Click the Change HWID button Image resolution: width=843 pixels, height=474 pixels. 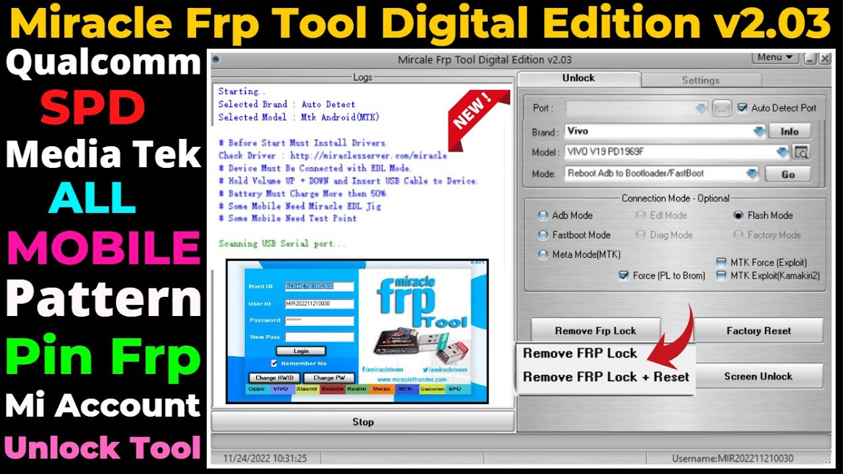click(274, 378)
